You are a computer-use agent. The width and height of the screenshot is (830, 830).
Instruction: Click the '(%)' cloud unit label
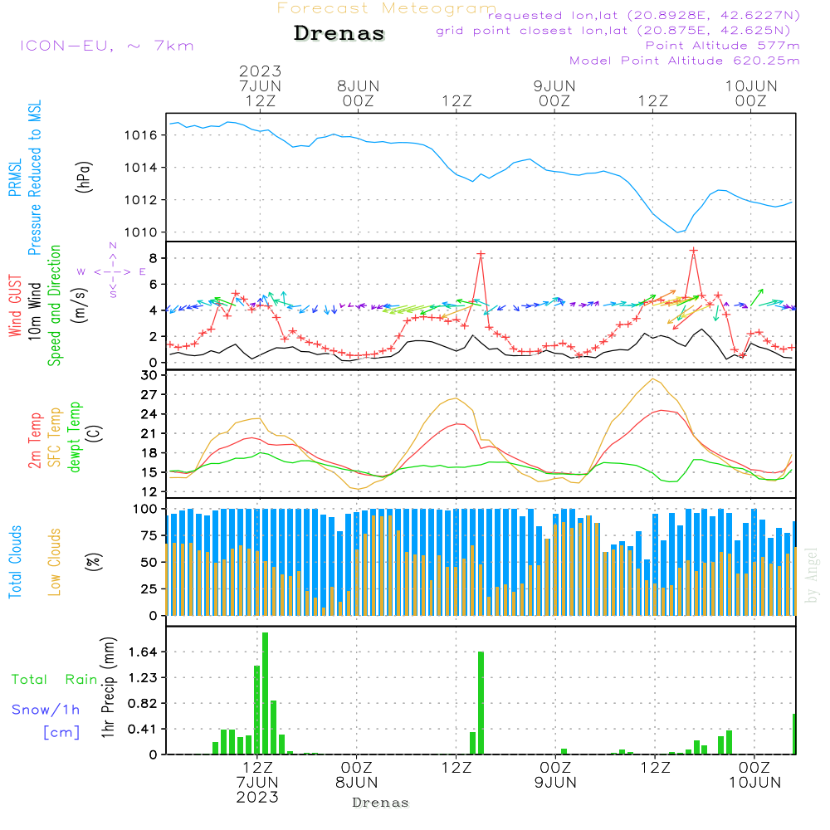93,562
